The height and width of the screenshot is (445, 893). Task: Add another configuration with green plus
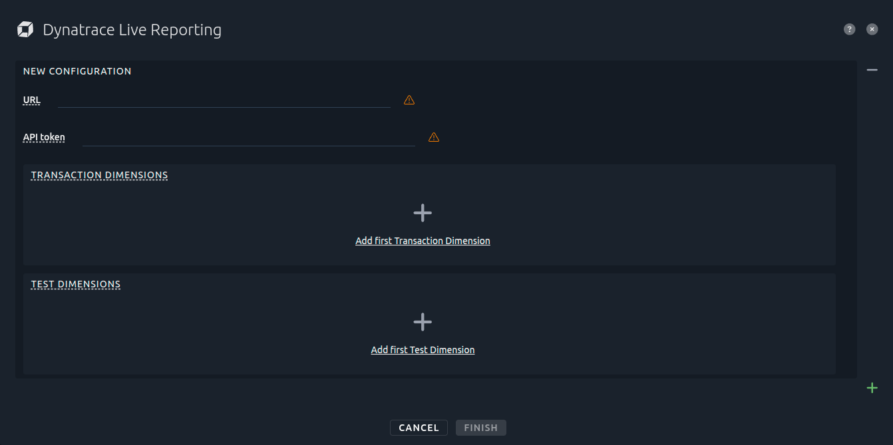coord(872,388)
